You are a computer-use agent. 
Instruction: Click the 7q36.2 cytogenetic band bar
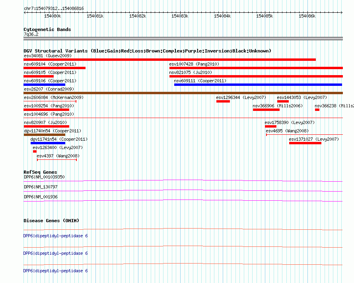[183, 39]
